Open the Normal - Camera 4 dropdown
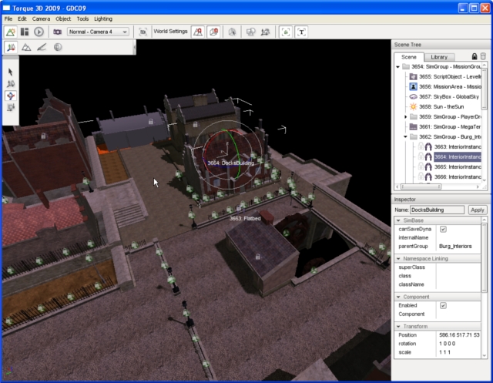The width and height of the screenshot is (493, 383). [x=98, y=32]
